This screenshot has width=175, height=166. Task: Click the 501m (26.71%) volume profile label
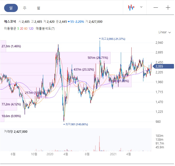[x=98, y=58]
